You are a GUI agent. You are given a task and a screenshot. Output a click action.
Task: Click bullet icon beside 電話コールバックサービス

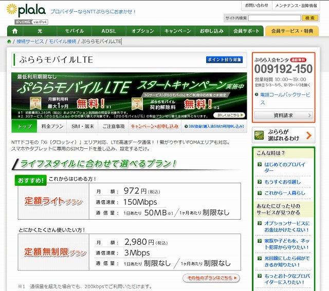click(x=257, y=94)
